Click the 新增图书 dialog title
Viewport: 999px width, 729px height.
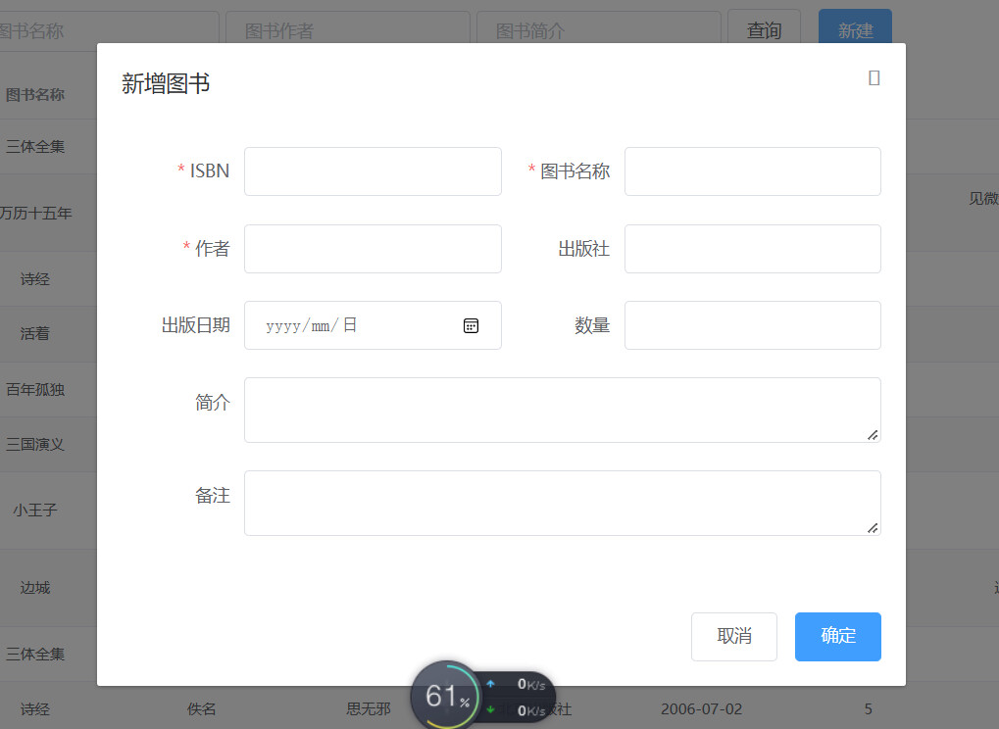(x=166, y=83)
